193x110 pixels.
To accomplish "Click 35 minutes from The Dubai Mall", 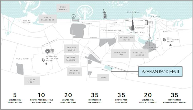I will [95, 98].
